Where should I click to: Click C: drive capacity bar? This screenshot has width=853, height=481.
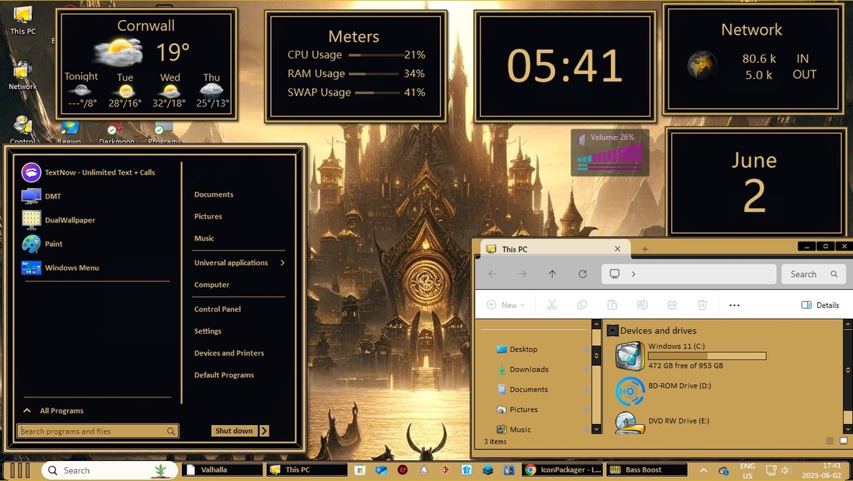(x=707, y=356)
